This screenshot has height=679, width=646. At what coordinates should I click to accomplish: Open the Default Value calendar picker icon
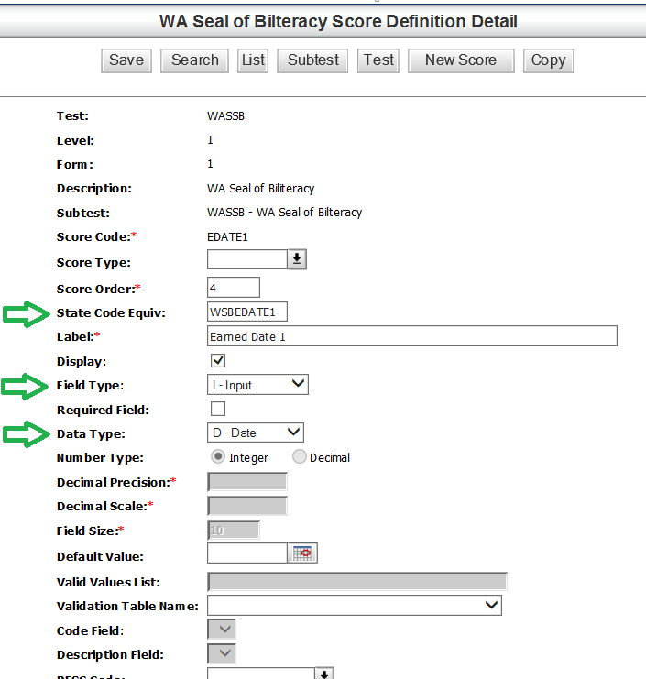[x=303, y=553]
